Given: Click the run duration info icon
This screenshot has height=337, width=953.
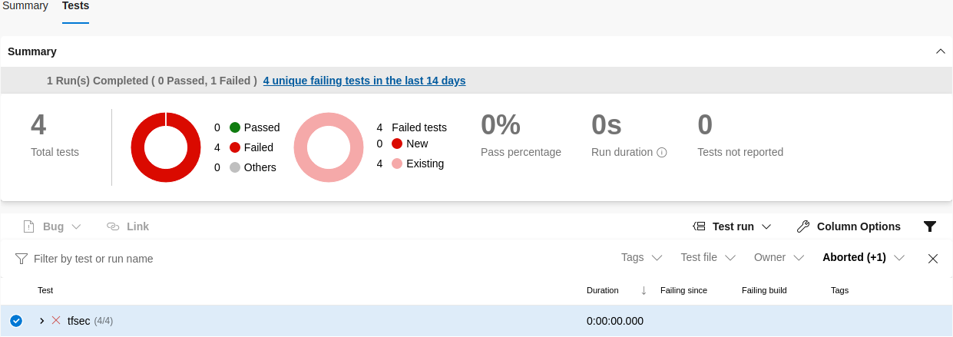Looking at the screenshot, I should 662,153.
